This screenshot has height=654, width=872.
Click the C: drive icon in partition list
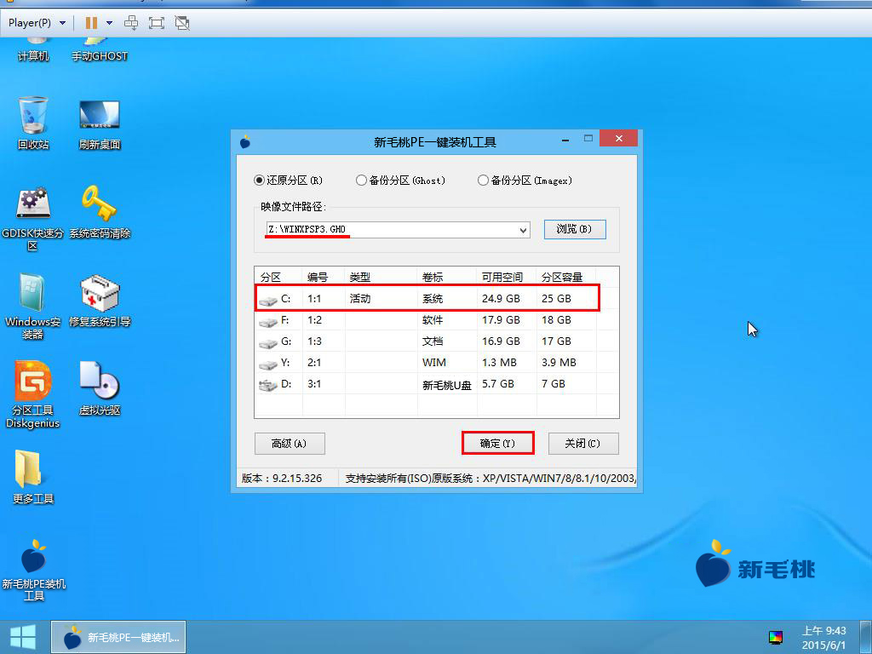tap(268, 300)
